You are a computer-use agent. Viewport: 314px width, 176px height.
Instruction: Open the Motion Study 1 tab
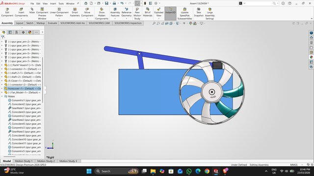click(24, 161)
